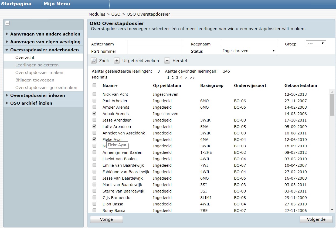Click the name Fabiënne van Baardewijk

coord(126,172)
